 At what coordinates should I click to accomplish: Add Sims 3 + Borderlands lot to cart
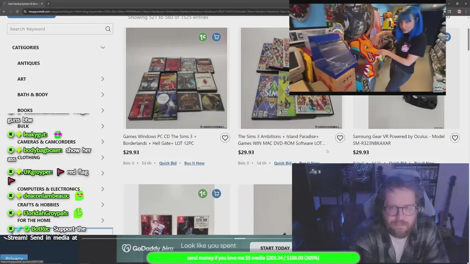click(x=216, y=37)
